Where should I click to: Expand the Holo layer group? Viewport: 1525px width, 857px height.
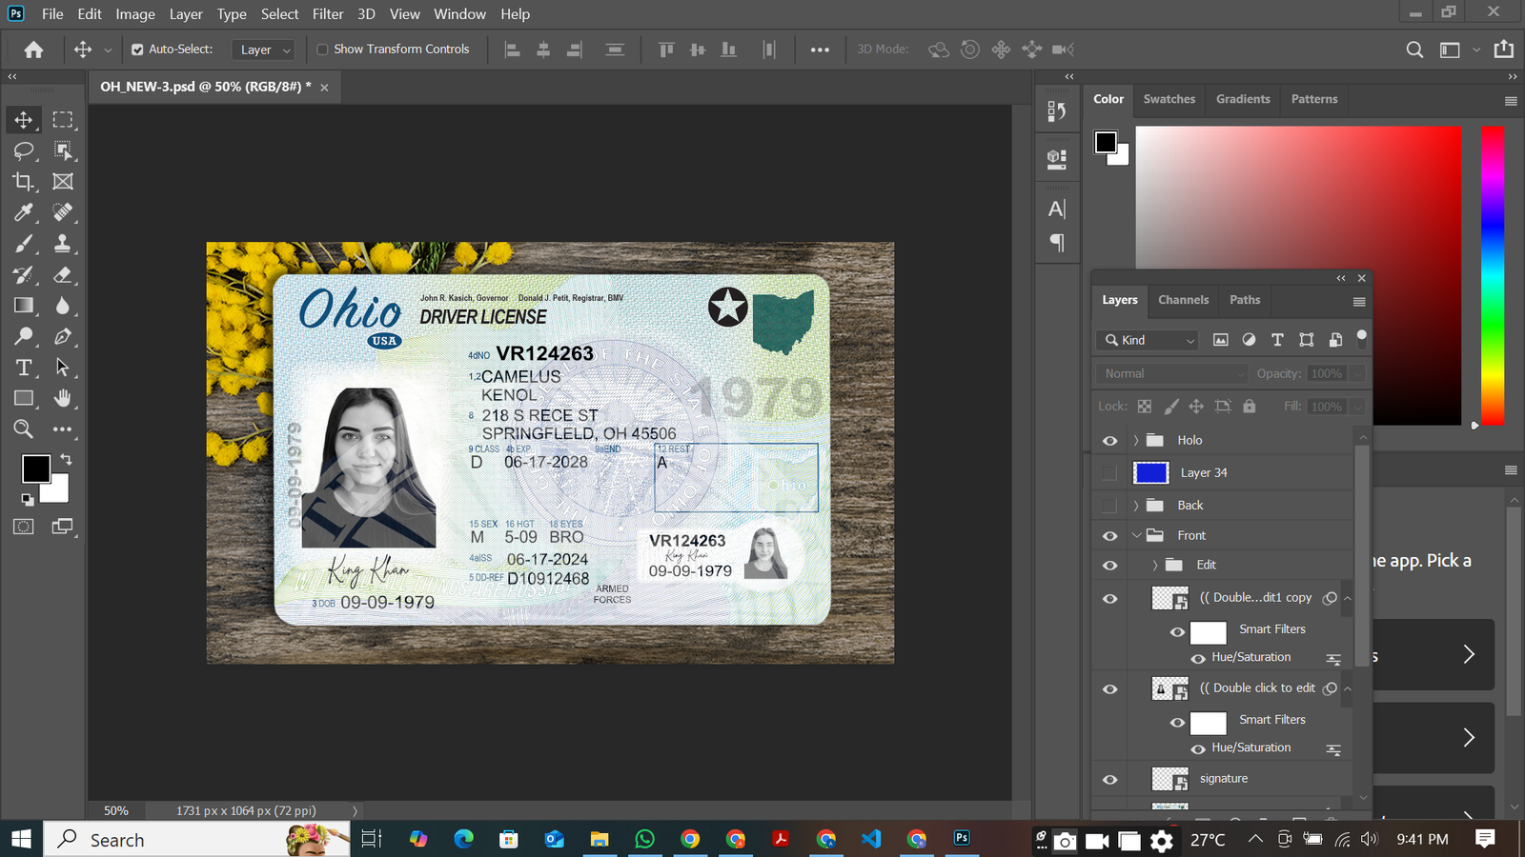1135,440
